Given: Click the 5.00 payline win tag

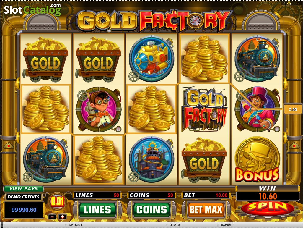Looking at the screenshot, I should 293,109.
